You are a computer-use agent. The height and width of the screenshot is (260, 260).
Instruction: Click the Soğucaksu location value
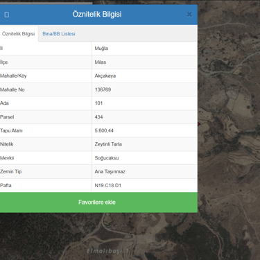click(x=107, y=158)
